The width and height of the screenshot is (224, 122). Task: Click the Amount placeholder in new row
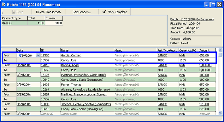[204, 114]
